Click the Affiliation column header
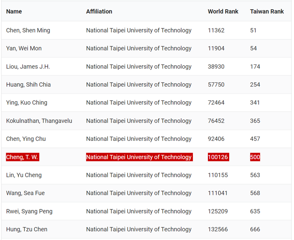294x240 pixels. point(99,11)
